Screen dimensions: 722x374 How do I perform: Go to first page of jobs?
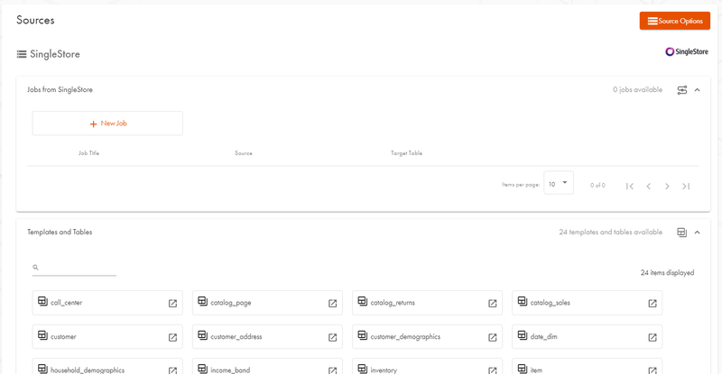pyautogui.click(x=629, y=186)
